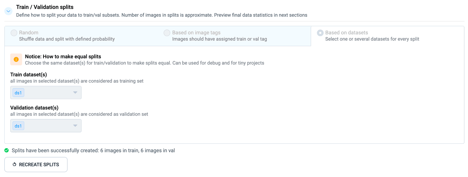Select Based on datasets radio button
Screen dimensions: 468x177
click(x=320, y=33)
